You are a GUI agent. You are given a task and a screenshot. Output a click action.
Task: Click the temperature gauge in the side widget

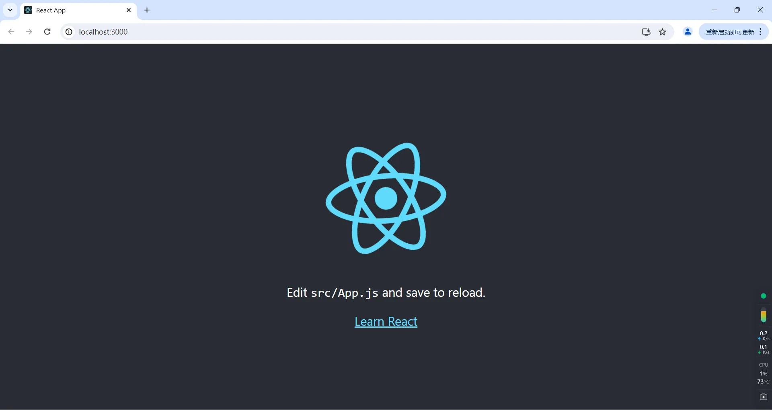tap(764, 316)
